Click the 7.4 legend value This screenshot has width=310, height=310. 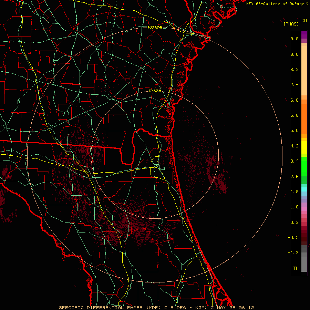pos(294,85)
